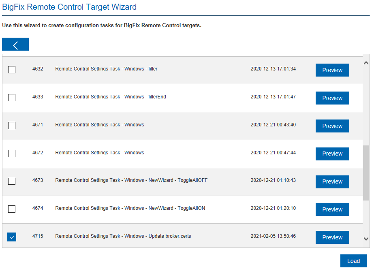This screenshot has width=374, height=271.
Task: Click the back arrow button
Action: pyautogui.click(x=15, y=45)
